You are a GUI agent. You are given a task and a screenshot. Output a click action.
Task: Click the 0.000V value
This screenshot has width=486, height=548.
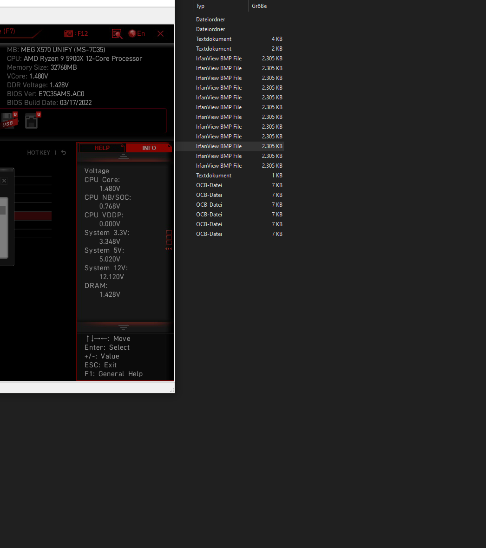tap(110, 224)
